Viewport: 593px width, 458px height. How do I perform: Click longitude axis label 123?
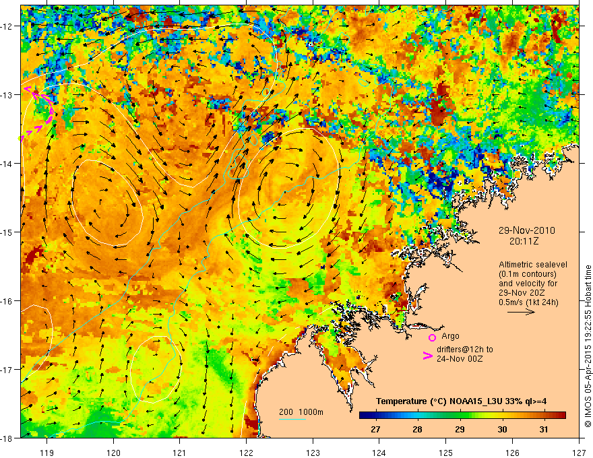click(x=313, y=453)
